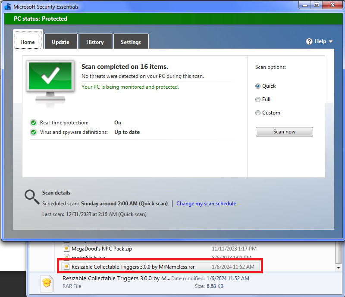Click the Real-time protection green check icon

[x=34, y=123]
